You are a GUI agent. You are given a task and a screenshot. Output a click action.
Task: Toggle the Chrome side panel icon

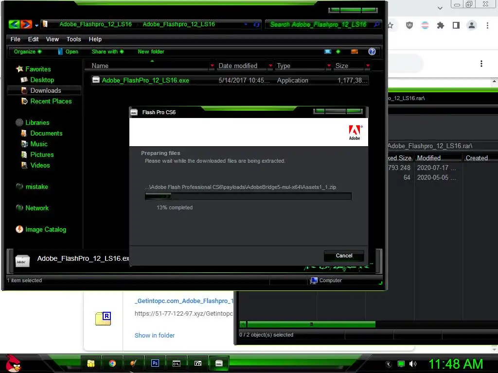[x=456, y=25]
